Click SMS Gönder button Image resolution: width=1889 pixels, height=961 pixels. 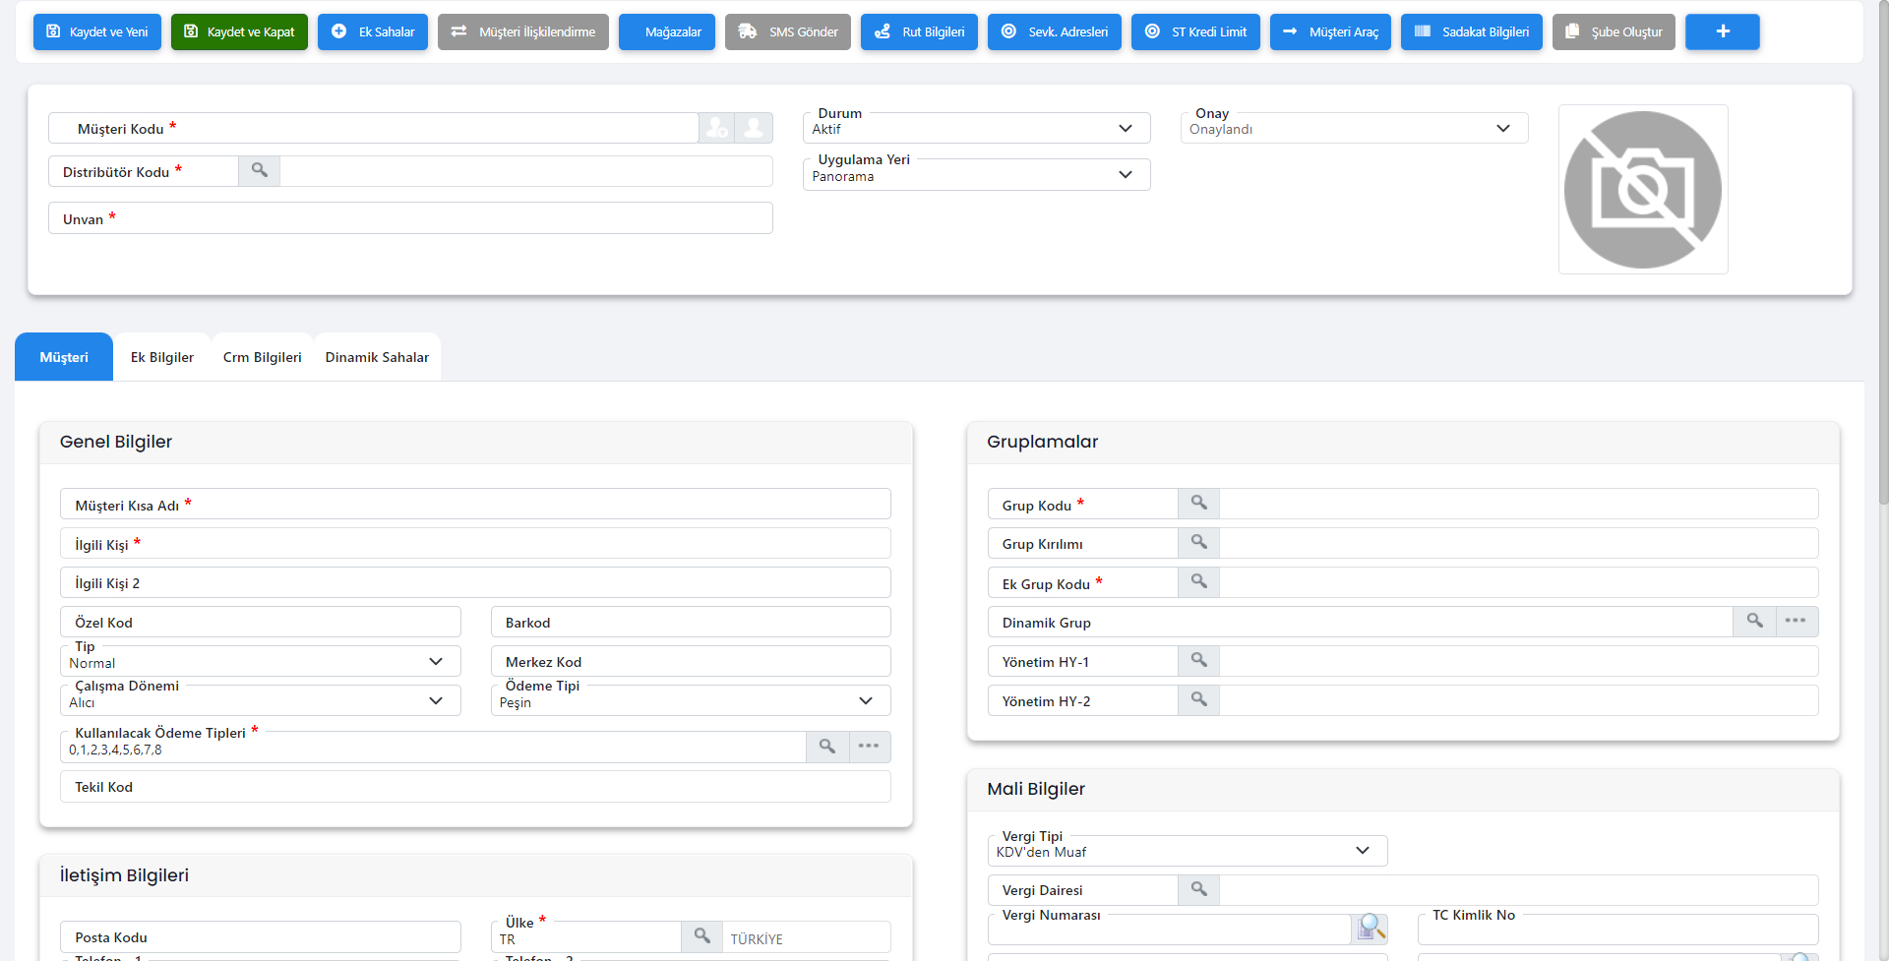point(788,31)
